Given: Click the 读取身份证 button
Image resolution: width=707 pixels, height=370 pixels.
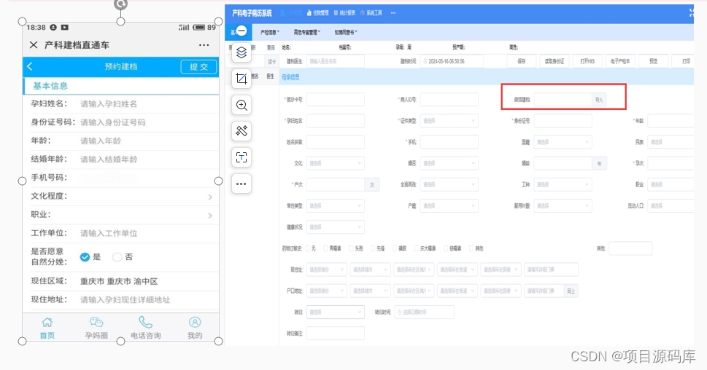Looking at the screenshot, I should click(555, 61).
